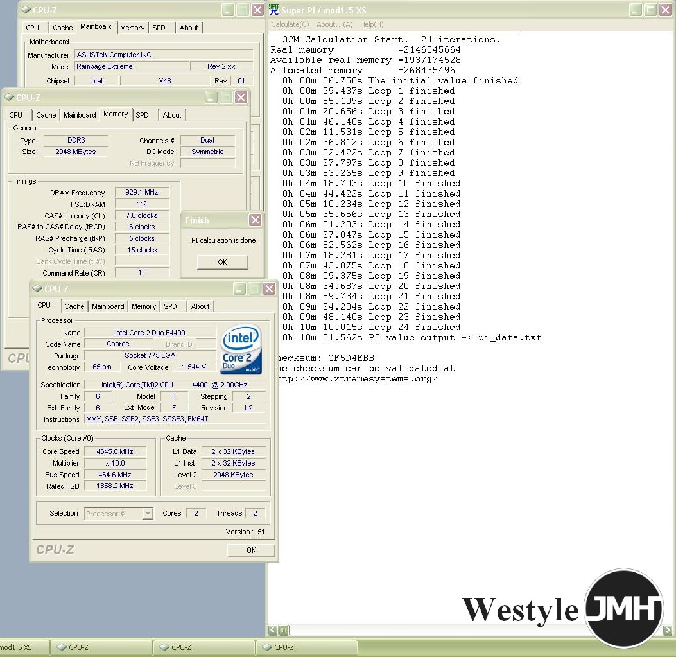The height and width of the screenshot is (657, 676).
Task: Click the CPU-Z icon in Memory window title
Action: point(10,98)
